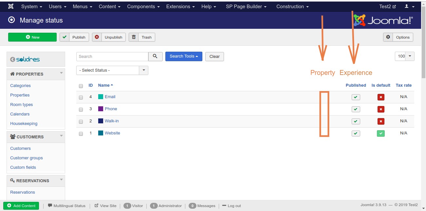Toggle published status for Email row
426x211 pixels.
point(356,97)
